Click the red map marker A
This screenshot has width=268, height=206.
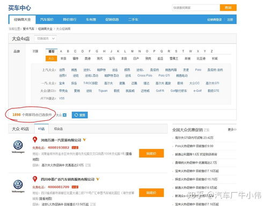click(35, 139)
